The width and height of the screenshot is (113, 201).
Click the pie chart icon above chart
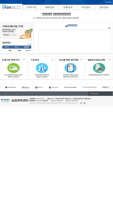(66, 26)
